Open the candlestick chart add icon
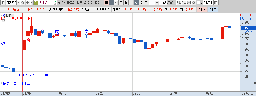 click(x=179, y=3)
